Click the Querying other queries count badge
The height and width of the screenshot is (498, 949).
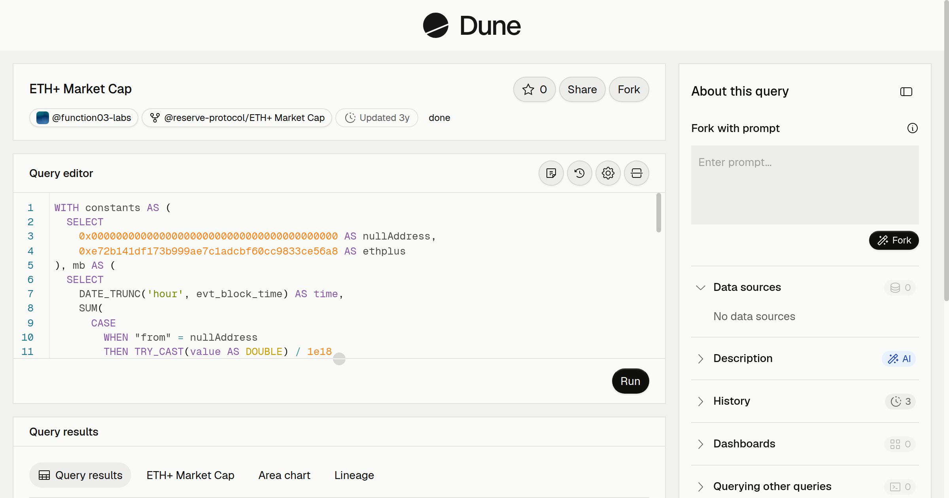(900, 487)
